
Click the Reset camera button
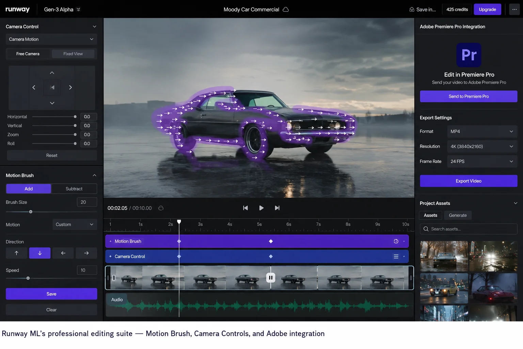52,155
